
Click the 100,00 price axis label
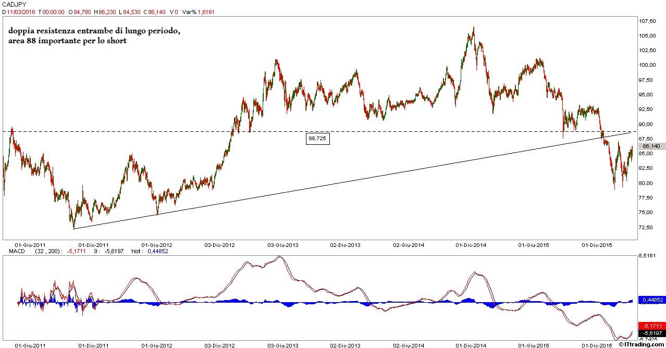click(x=647, y=65)
